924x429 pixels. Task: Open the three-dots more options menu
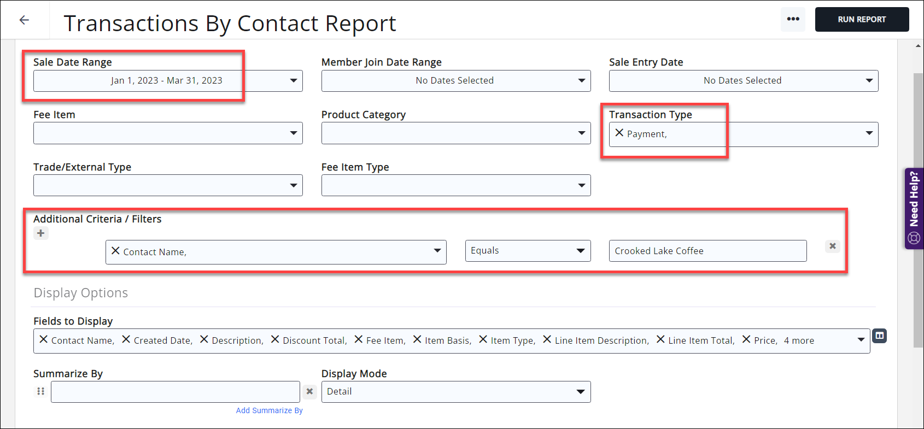point(793,19)
